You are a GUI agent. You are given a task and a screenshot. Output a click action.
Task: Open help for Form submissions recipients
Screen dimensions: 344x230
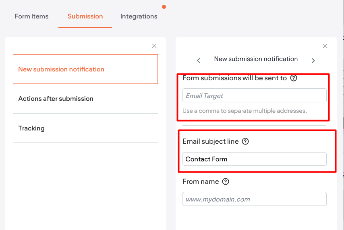(x=294, y=78)
